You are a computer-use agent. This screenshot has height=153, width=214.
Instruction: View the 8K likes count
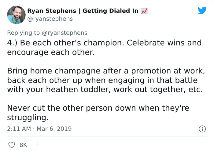[23, 145]
